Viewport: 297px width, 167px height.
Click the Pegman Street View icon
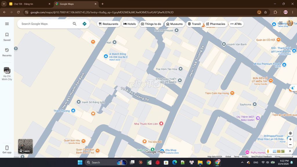point(268,151)
